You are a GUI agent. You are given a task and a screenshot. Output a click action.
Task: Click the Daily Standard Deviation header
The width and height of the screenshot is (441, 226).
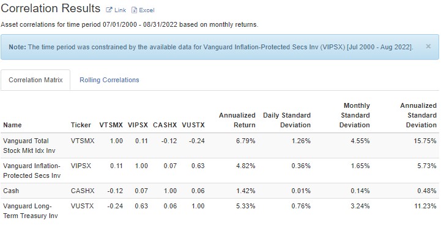(287, 120)
